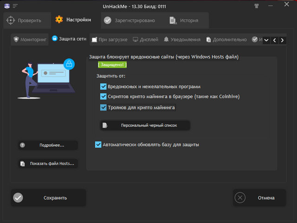
Task: Uncheck Троянов для крипто майнинга
Action: click(x=103, y=107)
